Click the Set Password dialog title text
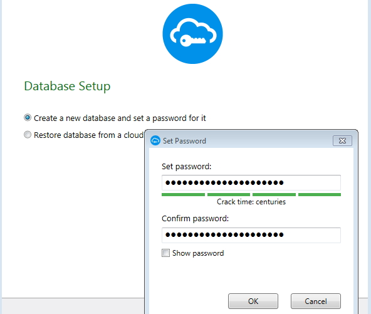This screenshot has width=371, height=314. (184, 141)
